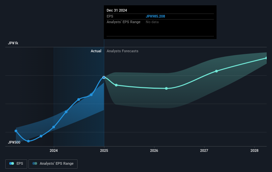Click the JP¥985.208 EPS value in tooltip

[155, 16]
